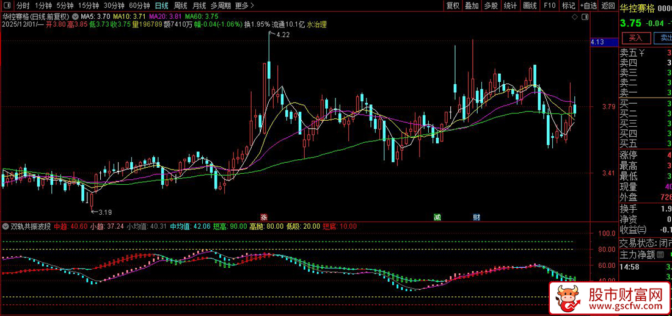The height and width of the screenshot is (316, 672).
Task: Click 小趋: 37.24 indicator value
Action: [107, 226]
